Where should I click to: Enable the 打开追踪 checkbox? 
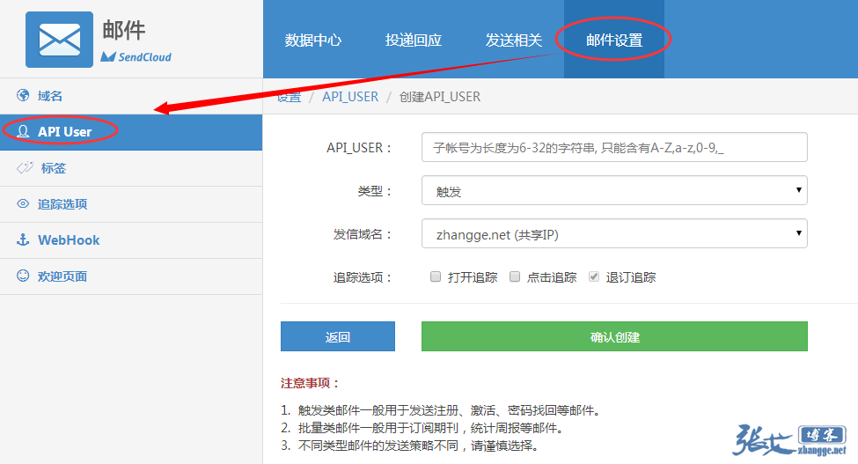coord(436,276)
